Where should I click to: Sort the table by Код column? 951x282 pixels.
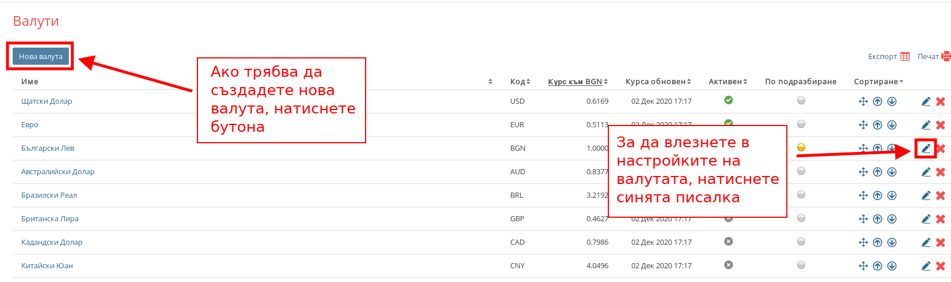click(x=520, y=81)
